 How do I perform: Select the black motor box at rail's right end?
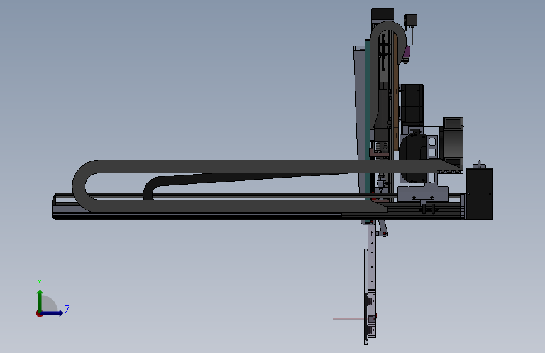coord(479,194)
